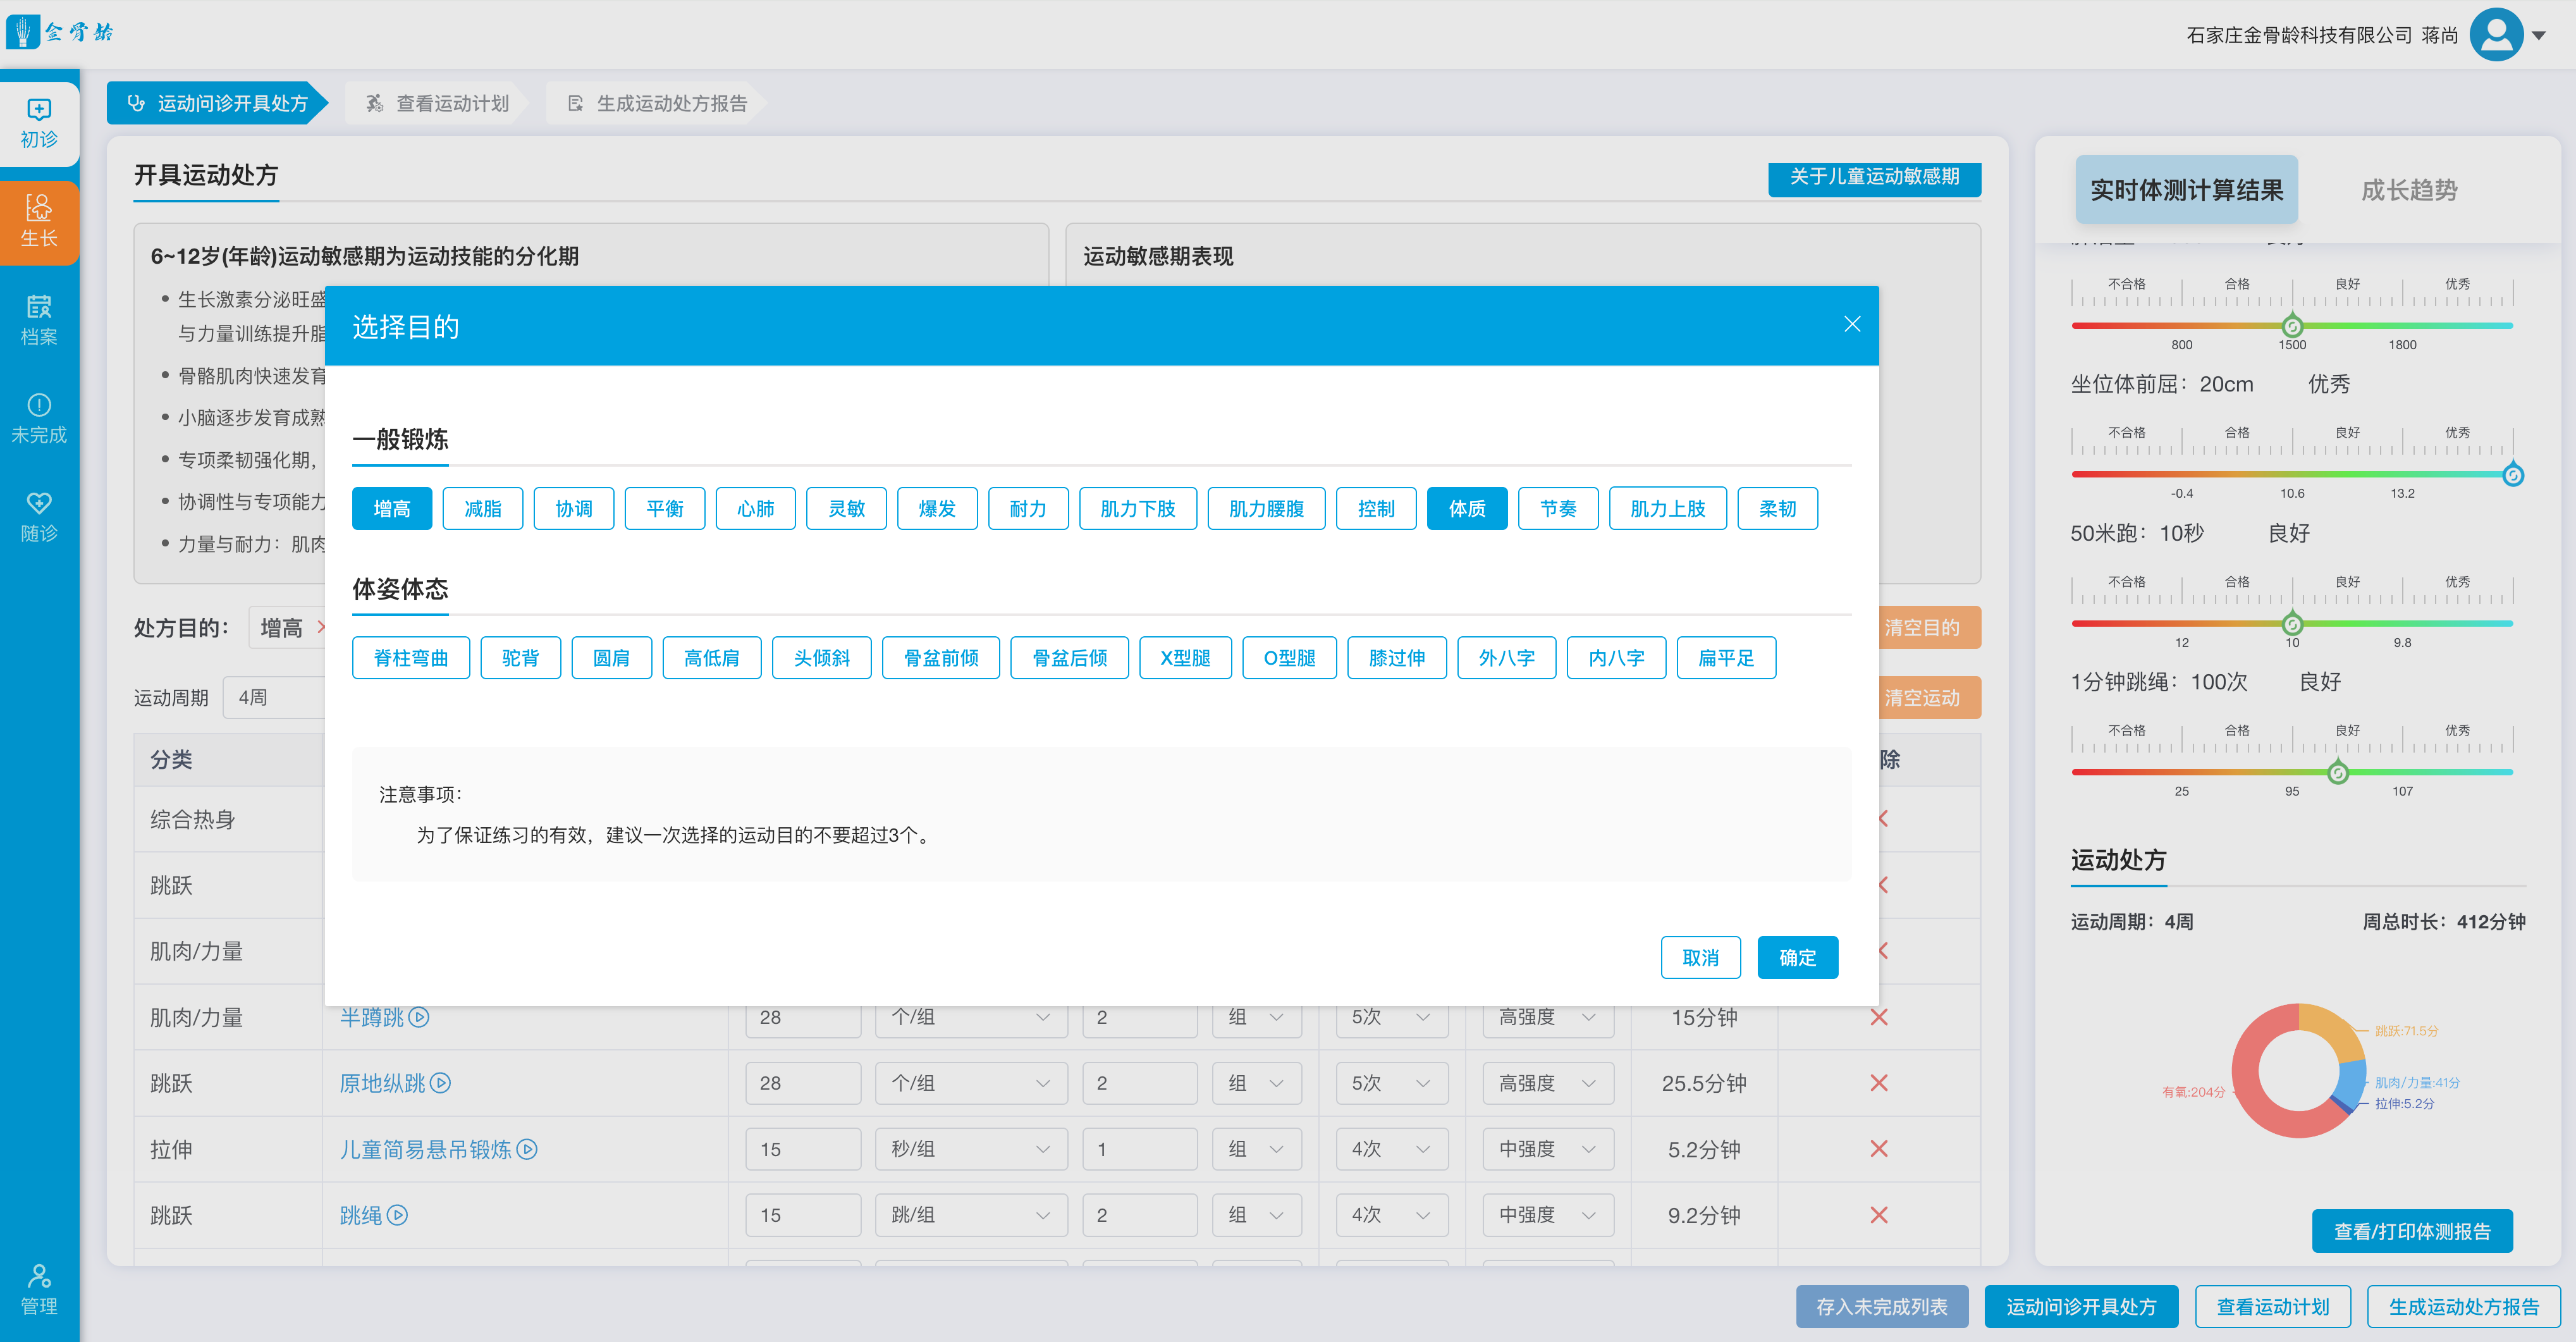Select the 协调 purpose tag
2576x1342 pixels.
574,508
